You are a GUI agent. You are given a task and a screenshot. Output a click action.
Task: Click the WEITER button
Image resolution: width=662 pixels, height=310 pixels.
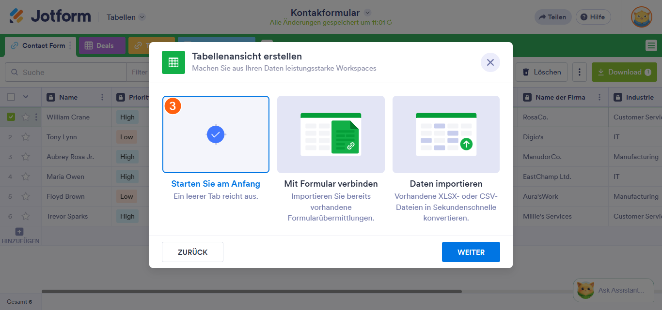click(471, 251)
